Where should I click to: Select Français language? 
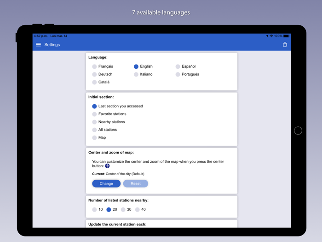point(103,66)
